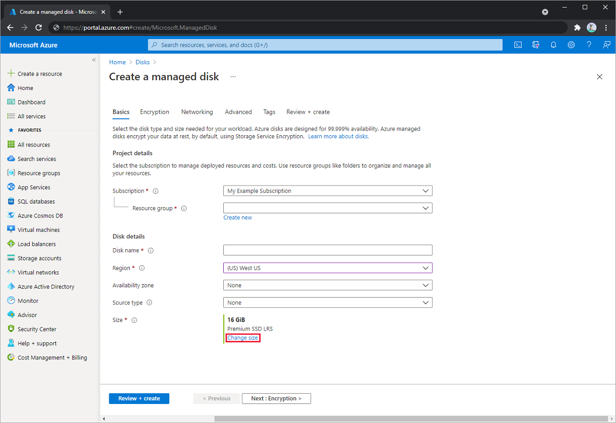616x423 pixels.
Task: Click info icon next to Subscription
Action: 156,191
